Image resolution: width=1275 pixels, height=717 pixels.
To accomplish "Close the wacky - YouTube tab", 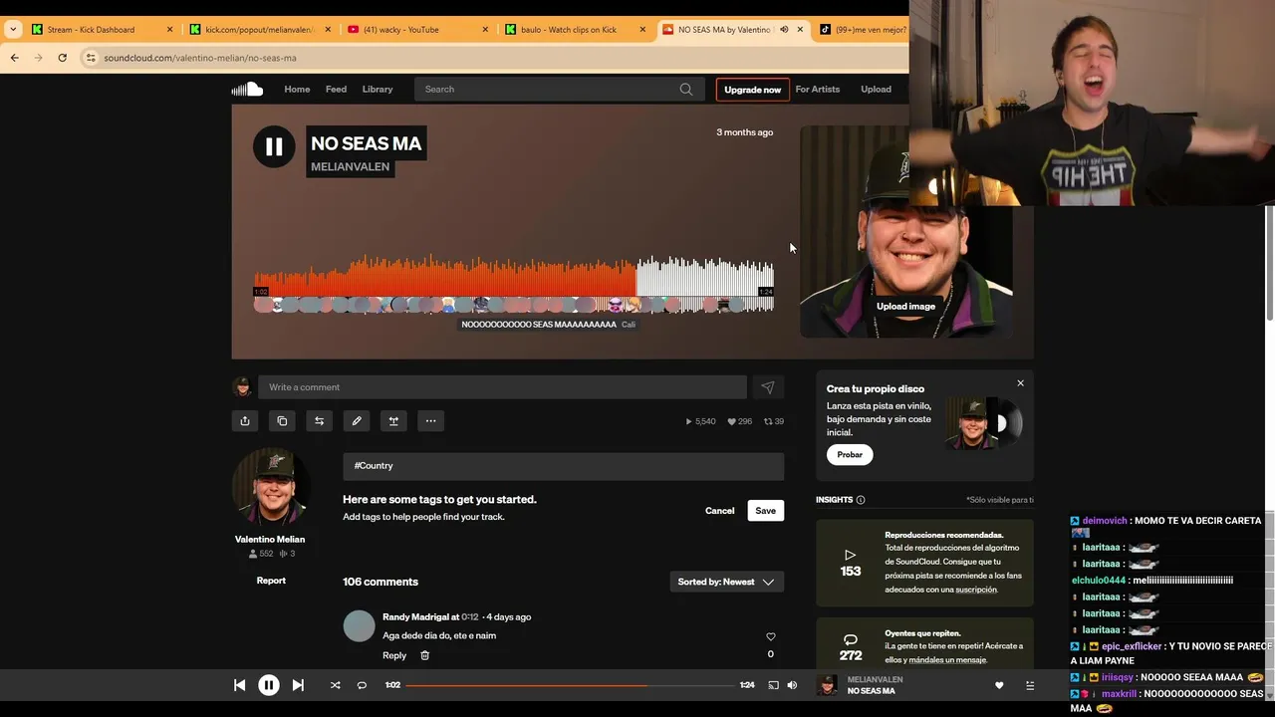I will 485,30.
